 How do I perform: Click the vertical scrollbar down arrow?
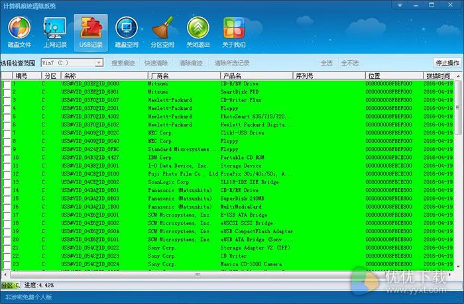pyautogui.click(x=458, y=267)
